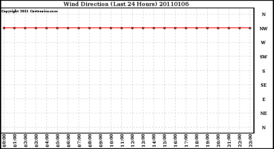Click the W direction axis label
The image size is (274, 149).
(263, 43)
